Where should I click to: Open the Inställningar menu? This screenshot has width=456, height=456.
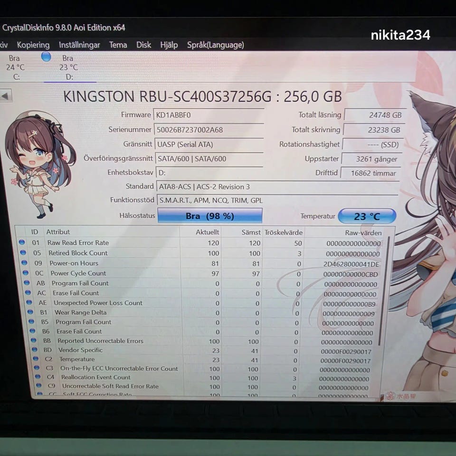[79, 45]
